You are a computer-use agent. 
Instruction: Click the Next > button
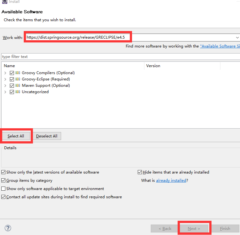[194, 228]
